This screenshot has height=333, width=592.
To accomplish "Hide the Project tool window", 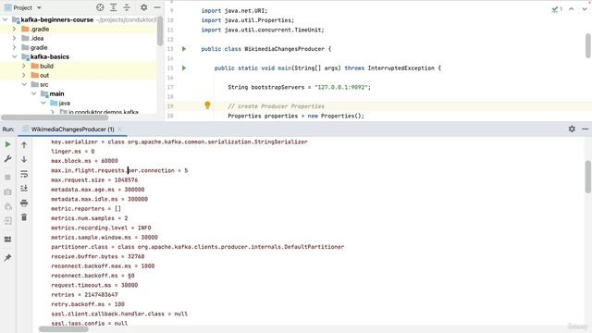I will coord(157,7).
